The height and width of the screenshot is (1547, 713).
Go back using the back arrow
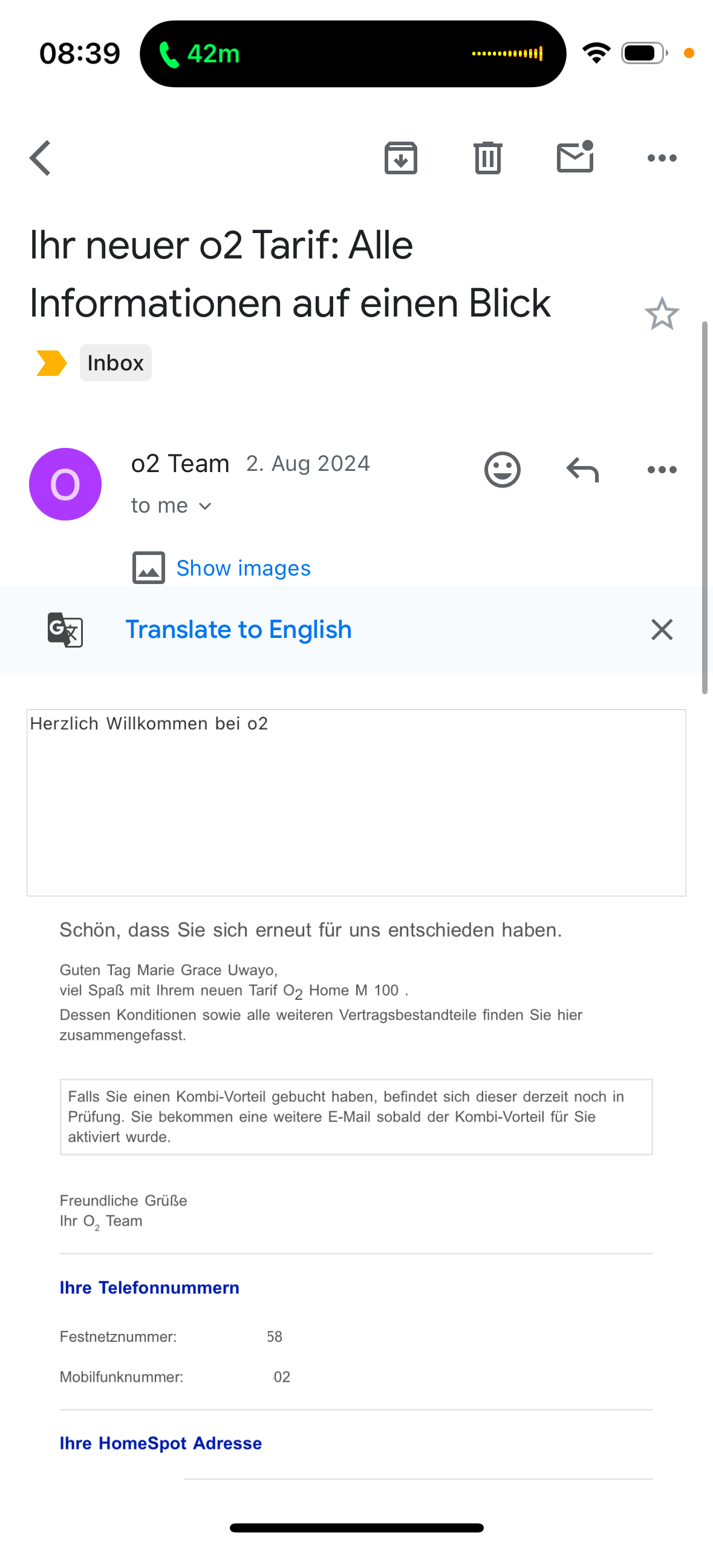(x=41, y=158)
